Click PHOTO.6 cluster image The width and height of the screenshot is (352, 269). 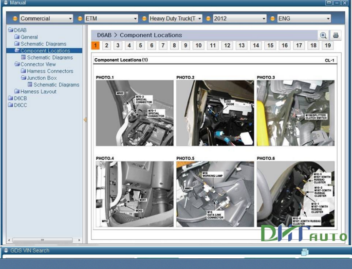click(296, 194)
